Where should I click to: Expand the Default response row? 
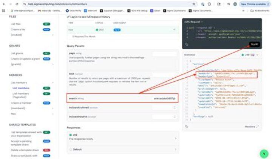(123, 150)
